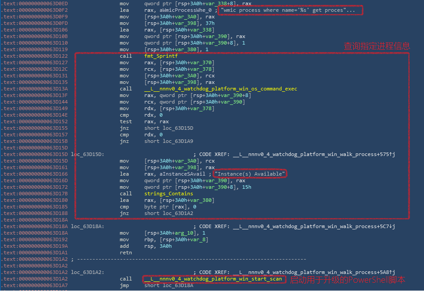Image resolution: width=424 pixels, height=291 pixels.
Task: Click the "Instance(s) Available" string comment
Action: tap(250, 174)
